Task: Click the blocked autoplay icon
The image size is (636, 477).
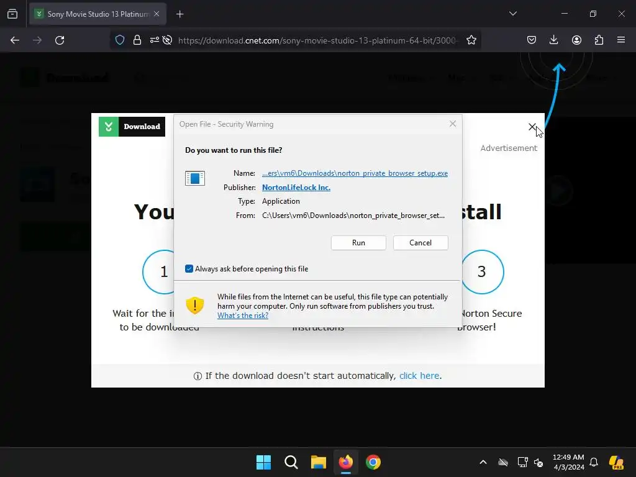Action: point(167,40)
